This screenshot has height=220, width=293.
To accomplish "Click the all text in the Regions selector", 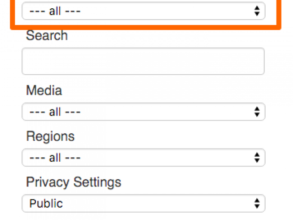I will (x=55, y=158).
